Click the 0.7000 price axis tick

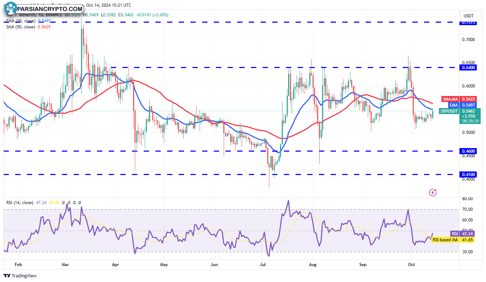tap(469, 39)
